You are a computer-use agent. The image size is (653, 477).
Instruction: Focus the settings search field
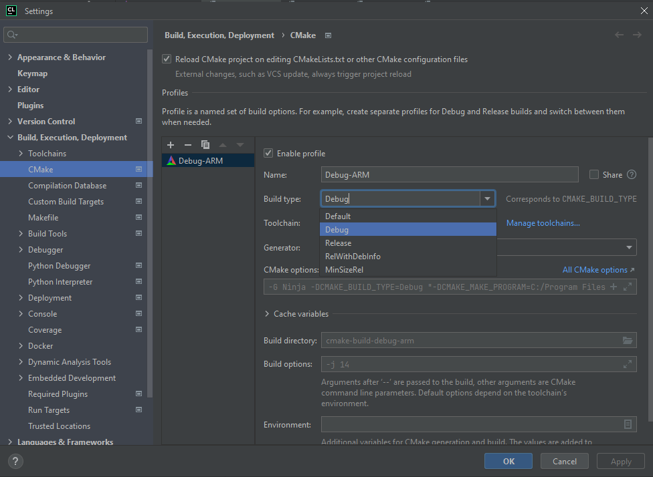[x=76, y=35]
